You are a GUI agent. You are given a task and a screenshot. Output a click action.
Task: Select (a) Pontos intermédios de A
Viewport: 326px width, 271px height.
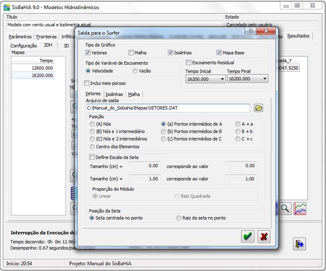click(x=163, y=124)
